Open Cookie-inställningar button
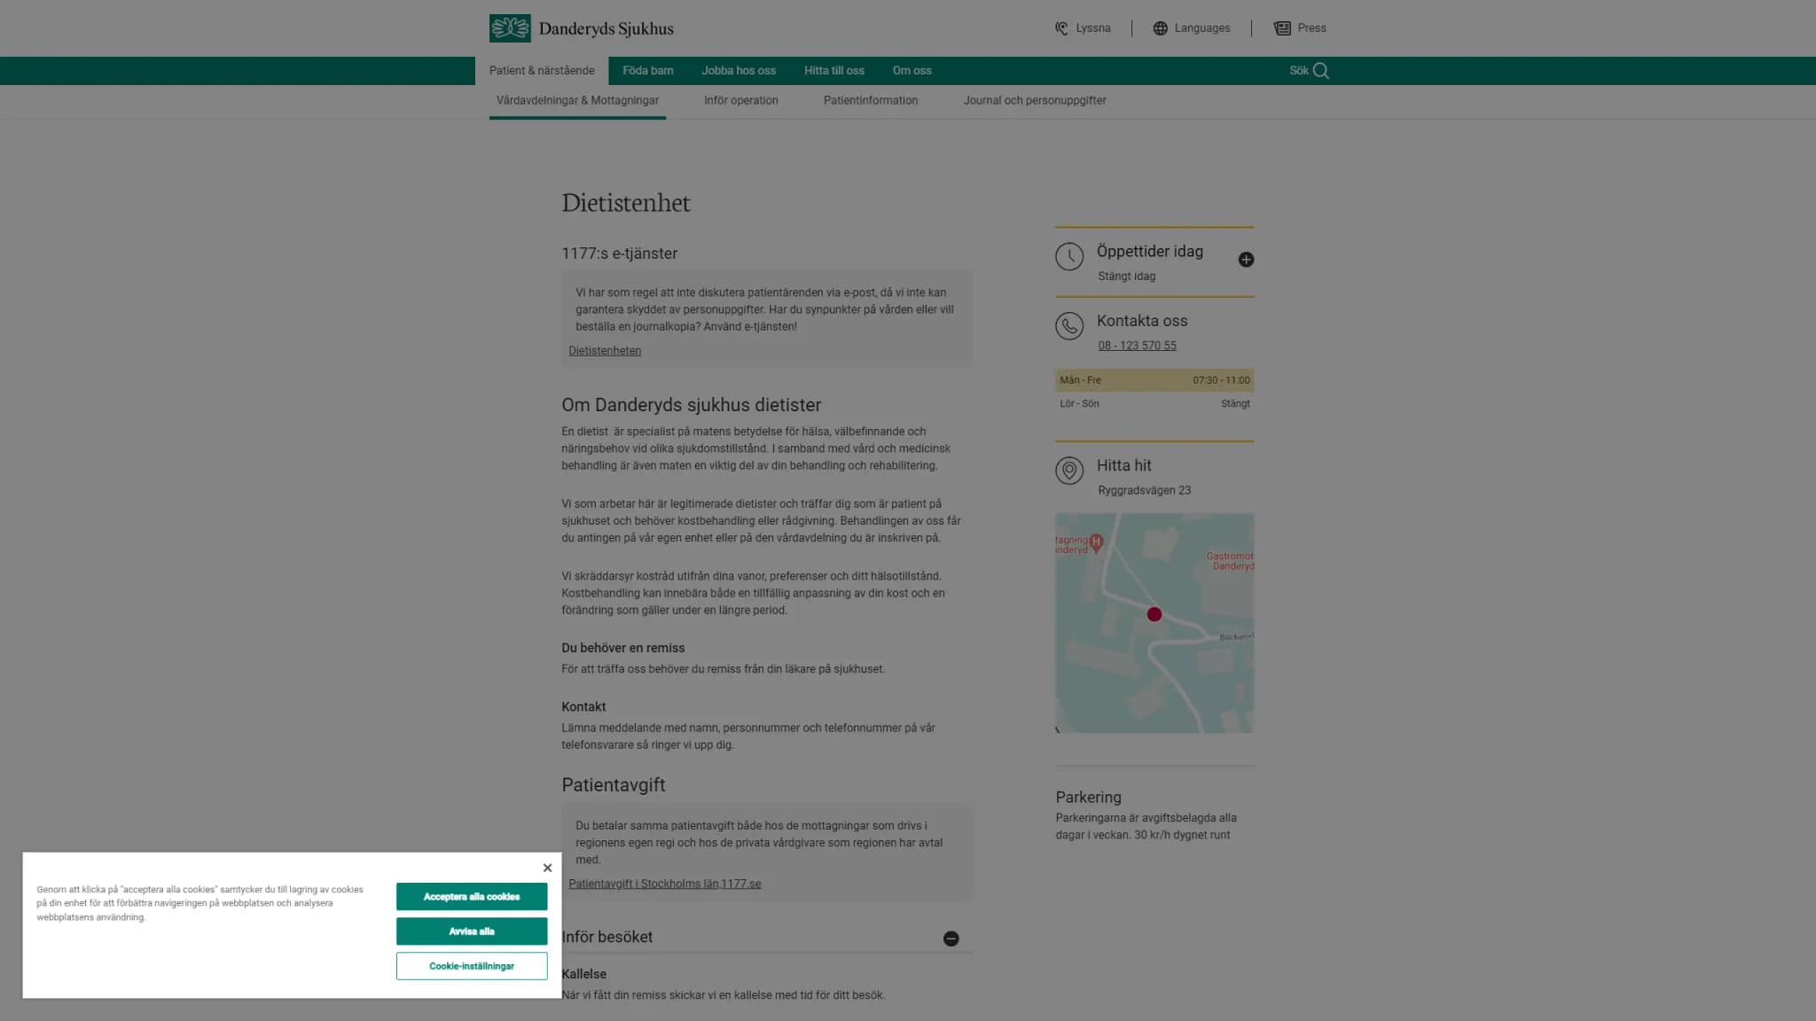Viewport: 1816px width, 1021px height. [x=472, y=966]
